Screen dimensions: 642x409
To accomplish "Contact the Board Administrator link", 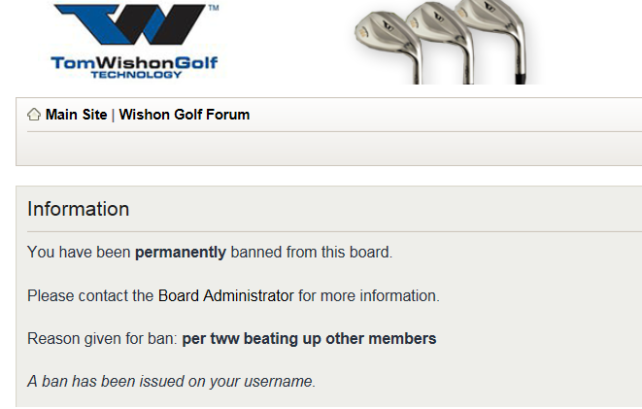I will pyautogui.click(x=225, y=295).
